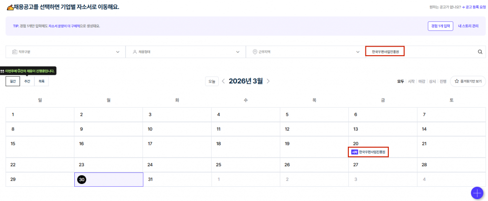Switch to 주간 view tab
The height and width of the screenshot is (201, 488).
(x=27, y=81)
